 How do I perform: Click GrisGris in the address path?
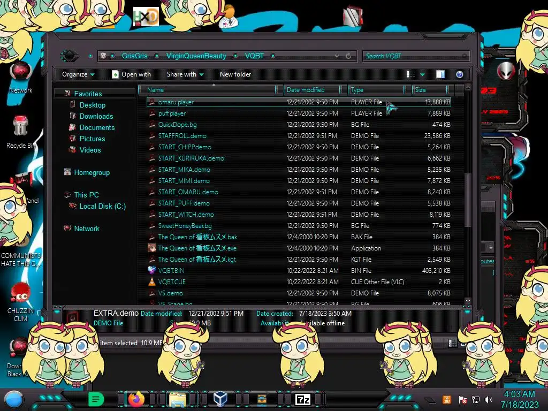click(x=134, y=56)
